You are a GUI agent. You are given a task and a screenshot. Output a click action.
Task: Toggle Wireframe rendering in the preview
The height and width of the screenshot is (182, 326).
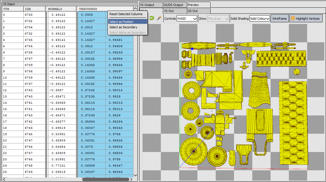(279, 18)
